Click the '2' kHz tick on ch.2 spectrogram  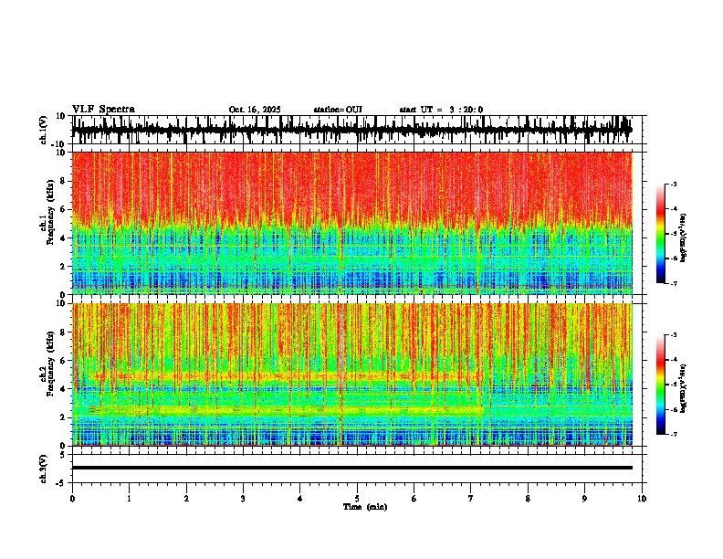click(x=64, y=417)
